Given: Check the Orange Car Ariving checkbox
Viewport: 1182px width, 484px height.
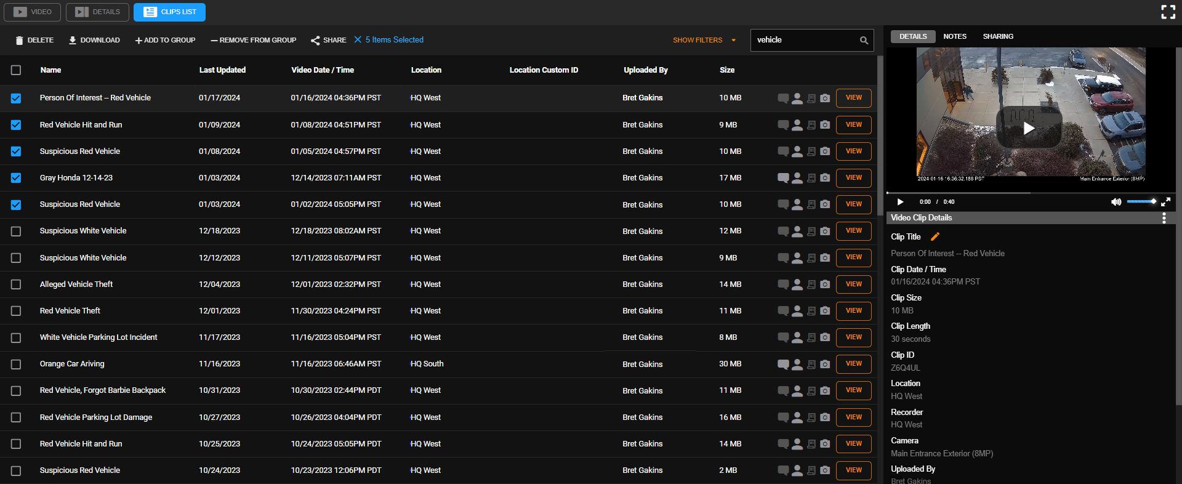Looking at the screenshot, I should 16,365.
